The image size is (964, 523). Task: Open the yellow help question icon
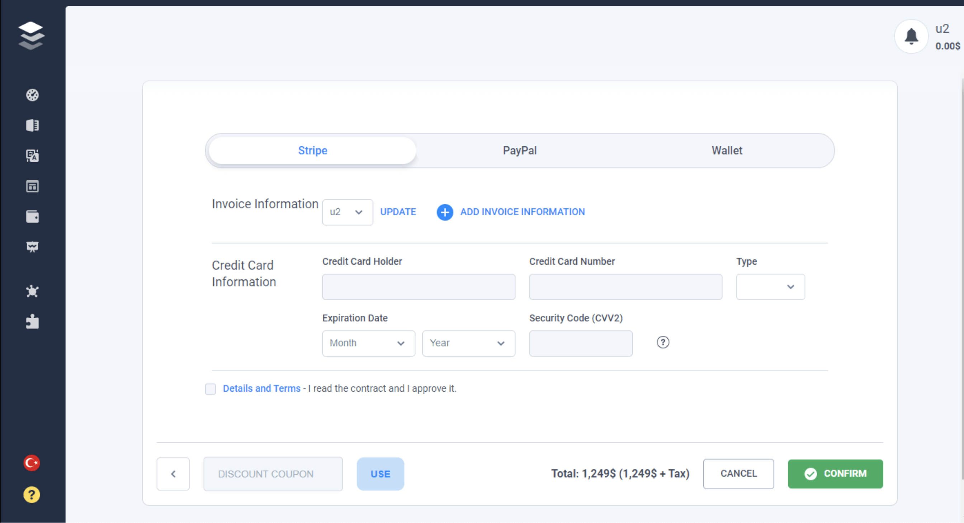pyautogui.click(x=32, y=495)
